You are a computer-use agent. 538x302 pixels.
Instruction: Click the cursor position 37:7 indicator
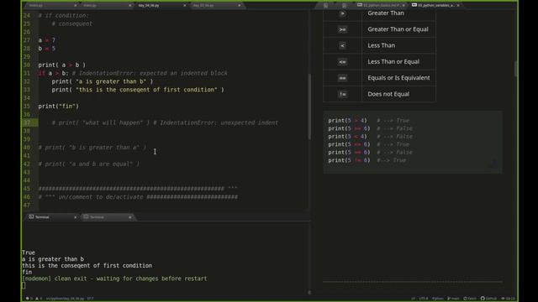90,299
